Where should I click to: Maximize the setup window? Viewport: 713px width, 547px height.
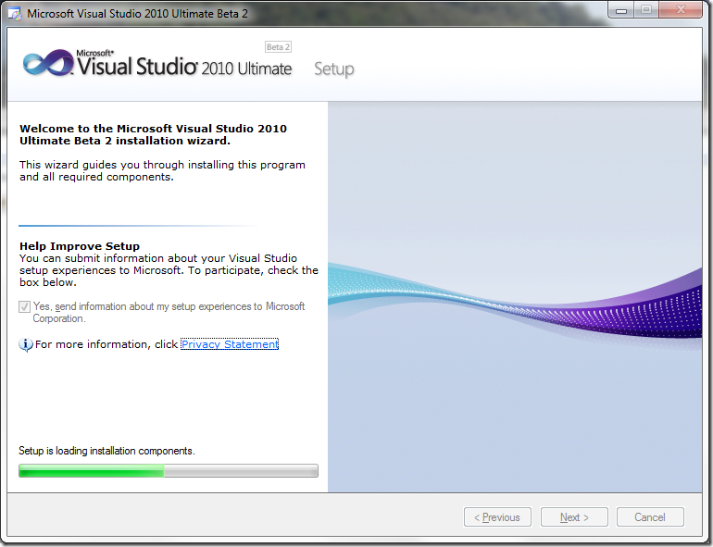[646, 10]
